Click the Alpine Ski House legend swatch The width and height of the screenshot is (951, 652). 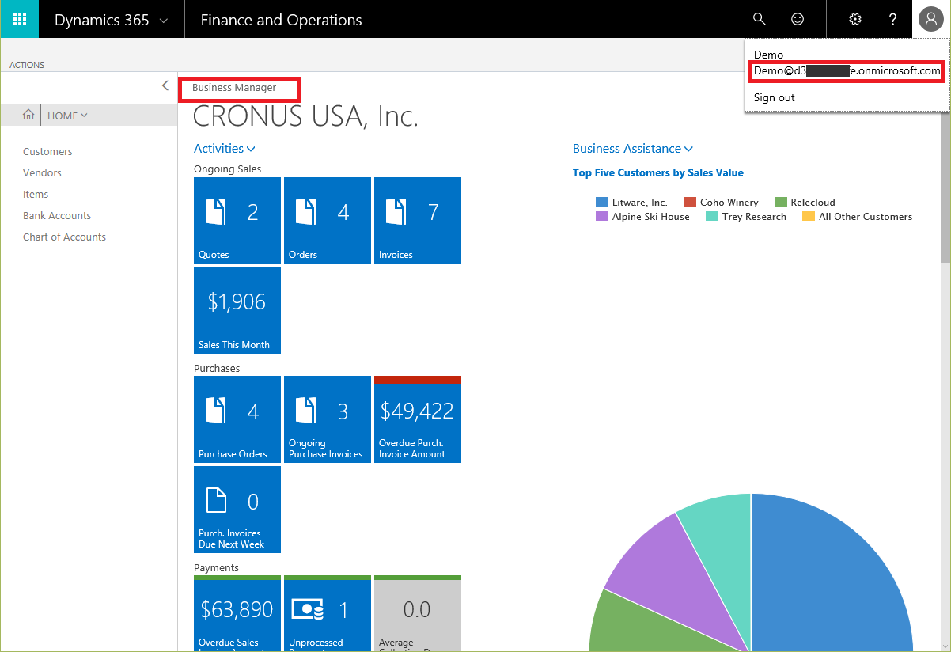tap(602, 216)
